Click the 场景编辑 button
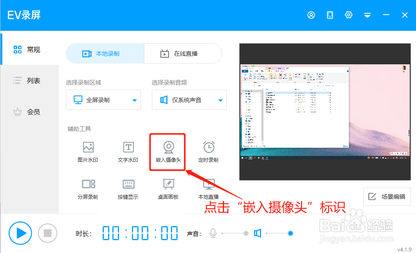Screen dimensions: 416x253 [x=387, y=196]
